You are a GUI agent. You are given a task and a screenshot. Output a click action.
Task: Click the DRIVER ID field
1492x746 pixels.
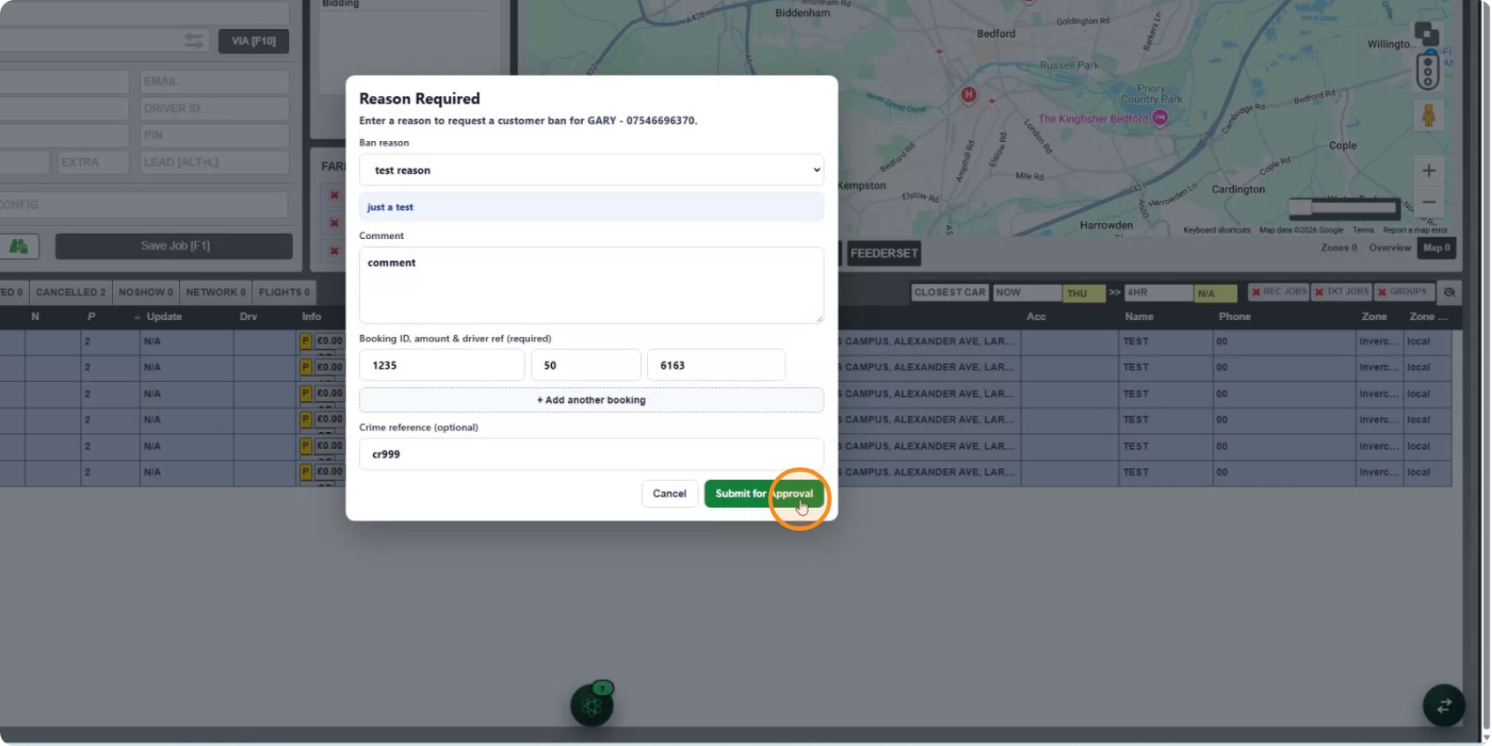(x=215, y=108)
